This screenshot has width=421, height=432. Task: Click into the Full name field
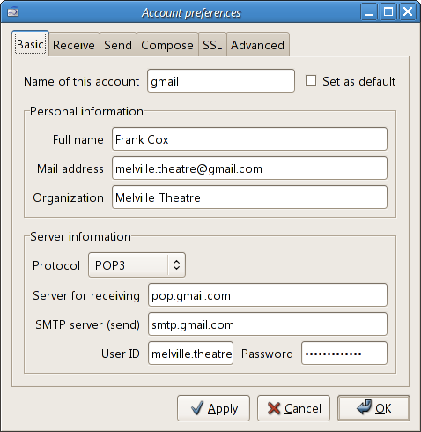point(249,139)
